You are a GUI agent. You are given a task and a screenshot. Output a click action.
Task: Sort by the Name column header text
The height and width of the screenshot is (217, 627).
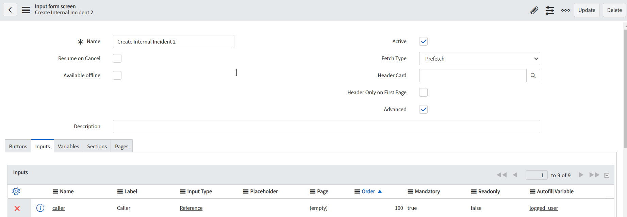(67, 191)
